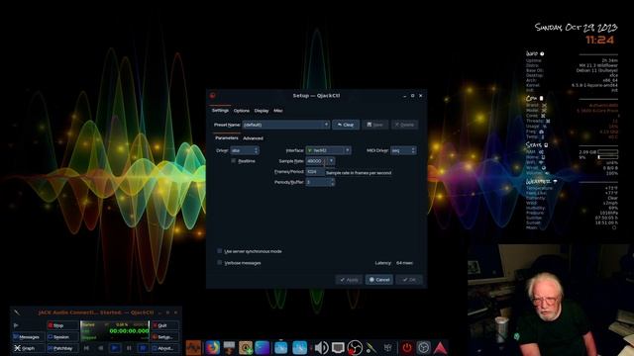
Task: Open the second light-blue tools icon in dock
Action: pos(299,347)
